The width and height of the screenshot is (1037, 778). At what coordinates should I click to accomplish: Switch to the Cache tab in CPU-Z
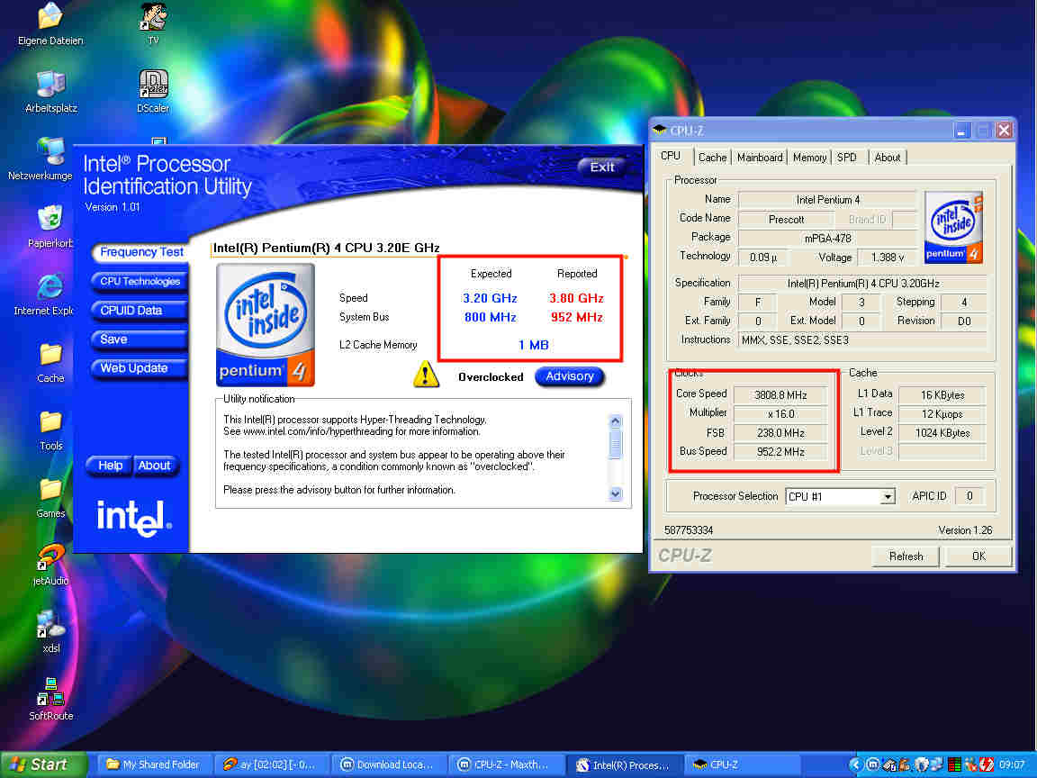point(712,158)
